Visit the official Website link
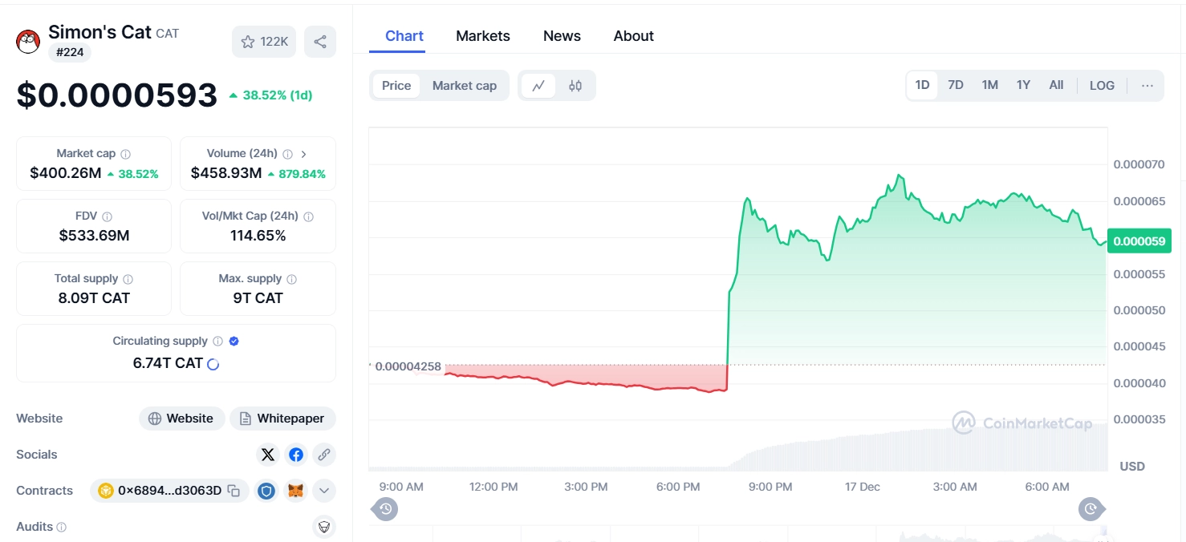Screen dimensions: 1186x542 click(x=181, y=418)
